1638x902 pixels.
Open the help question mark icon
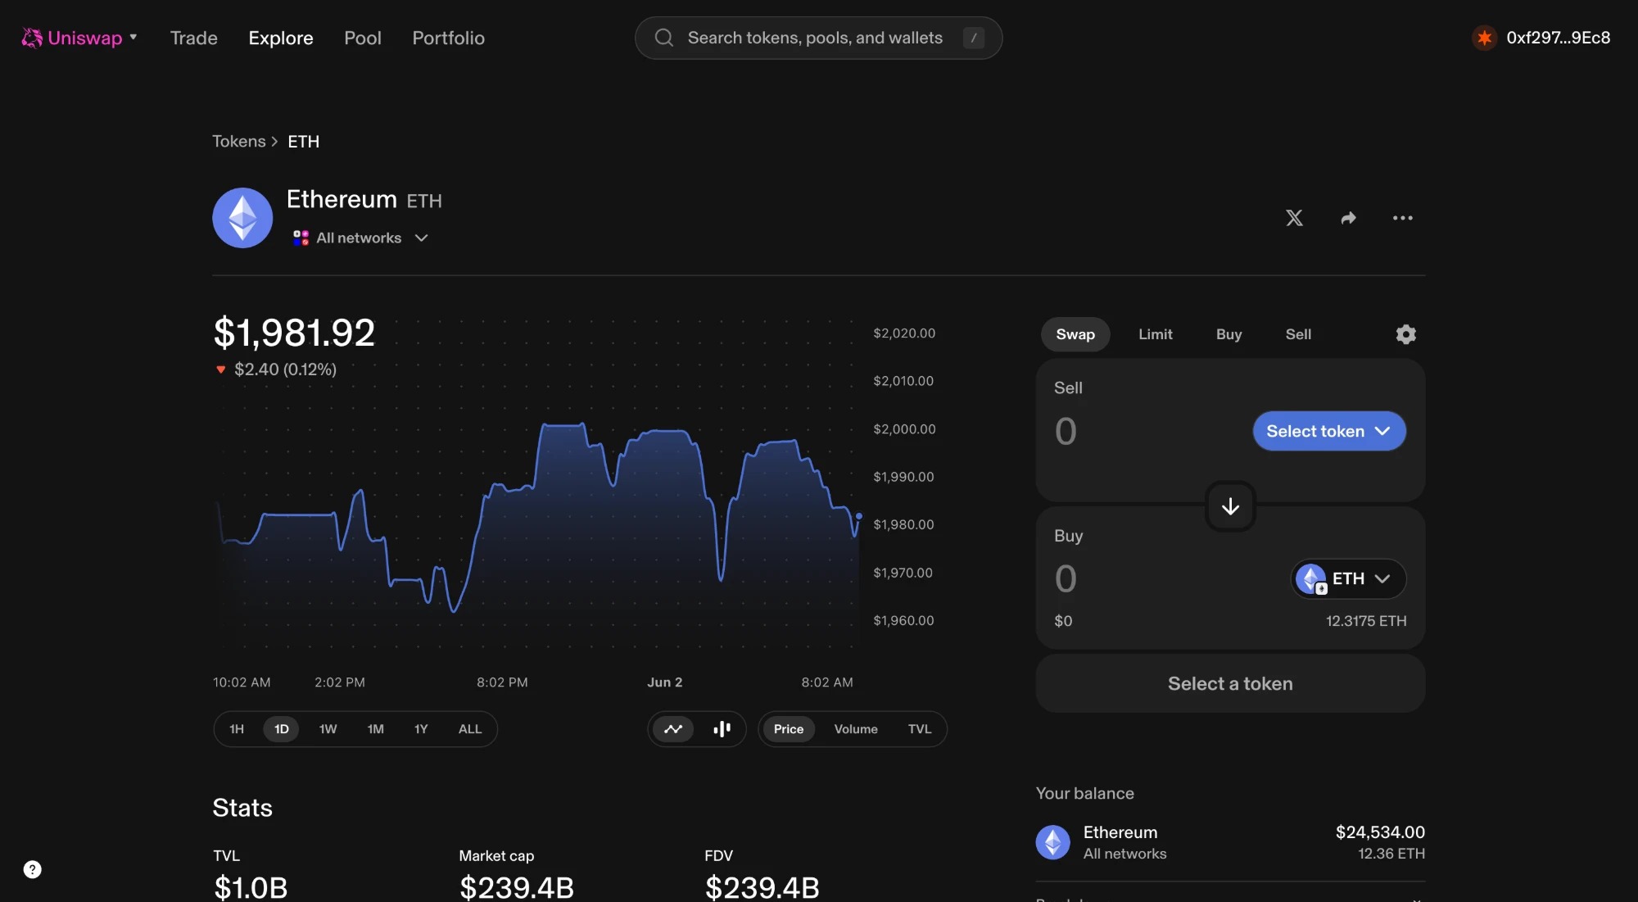(x=32, y=869)
